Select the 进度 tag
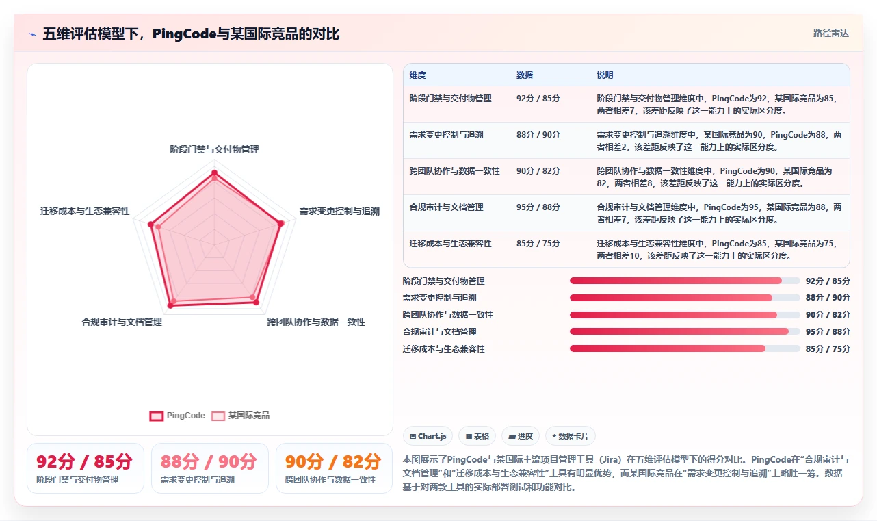The height and width of the screenshot is (521, 877). [521, 436]
